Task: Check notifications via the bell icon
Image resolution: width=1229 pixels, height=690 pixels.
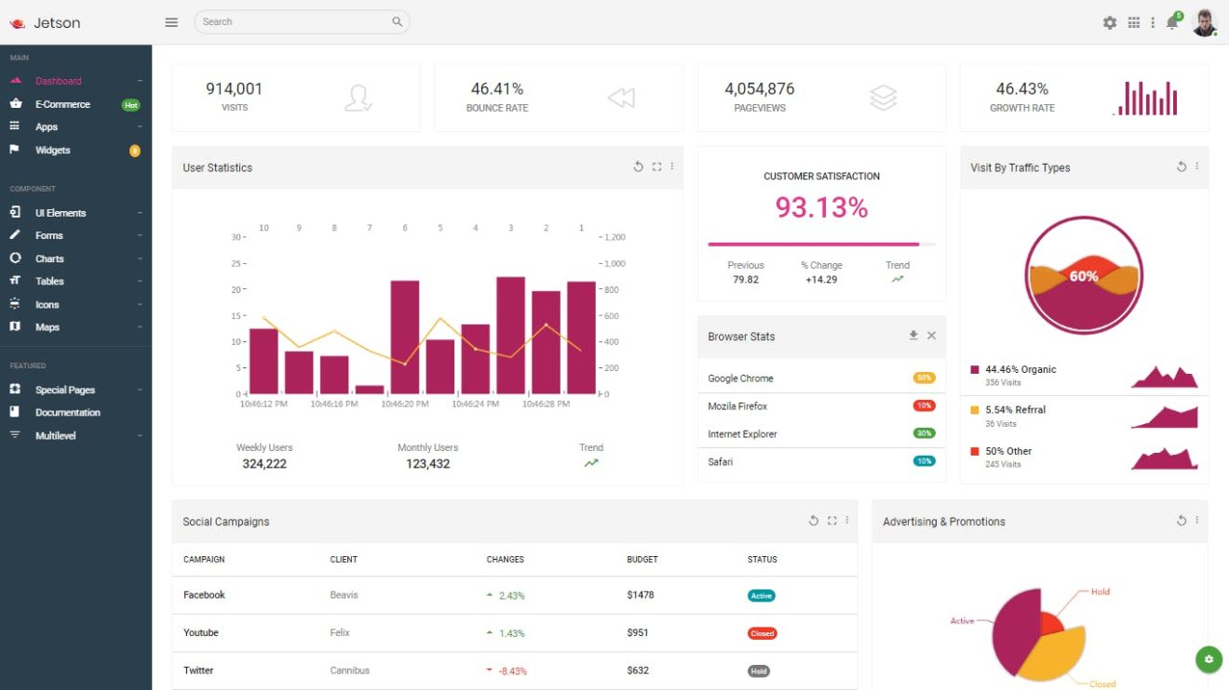Action: (x=1171, y=21)
